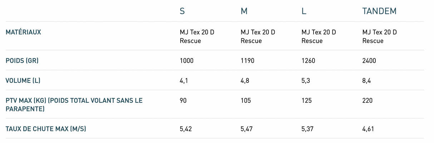
Task: Click the 4,1 volume value
Action: click(184, 81)
